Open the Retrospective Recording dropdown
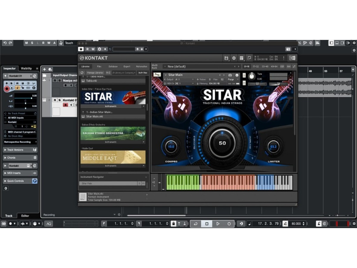357x268 pixels. click(x=20, y=142)
